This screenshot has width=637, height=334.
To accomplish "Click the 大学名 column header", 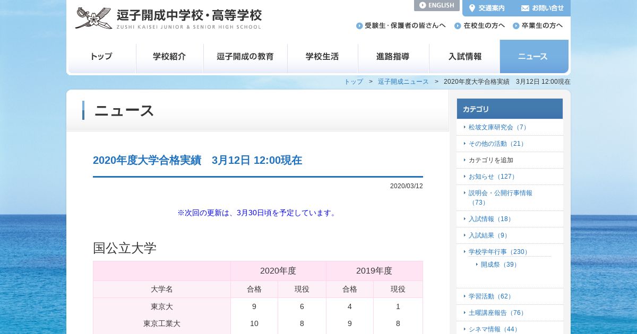I will [x=162, y=289].
